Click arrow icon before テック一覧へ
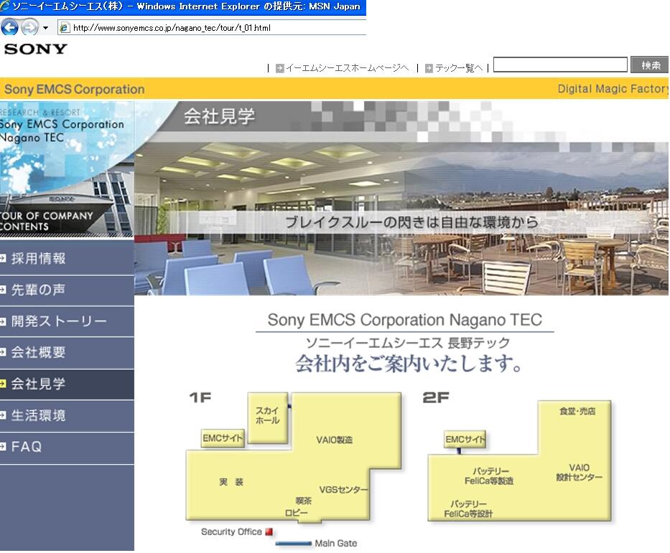The height and width of the screenshot is (553, 670). 429,68
